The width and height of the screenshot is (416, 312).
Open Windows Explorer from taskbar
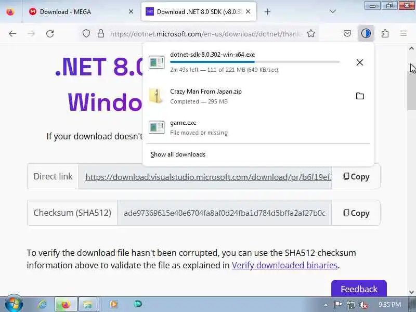[x=87, y=304]
